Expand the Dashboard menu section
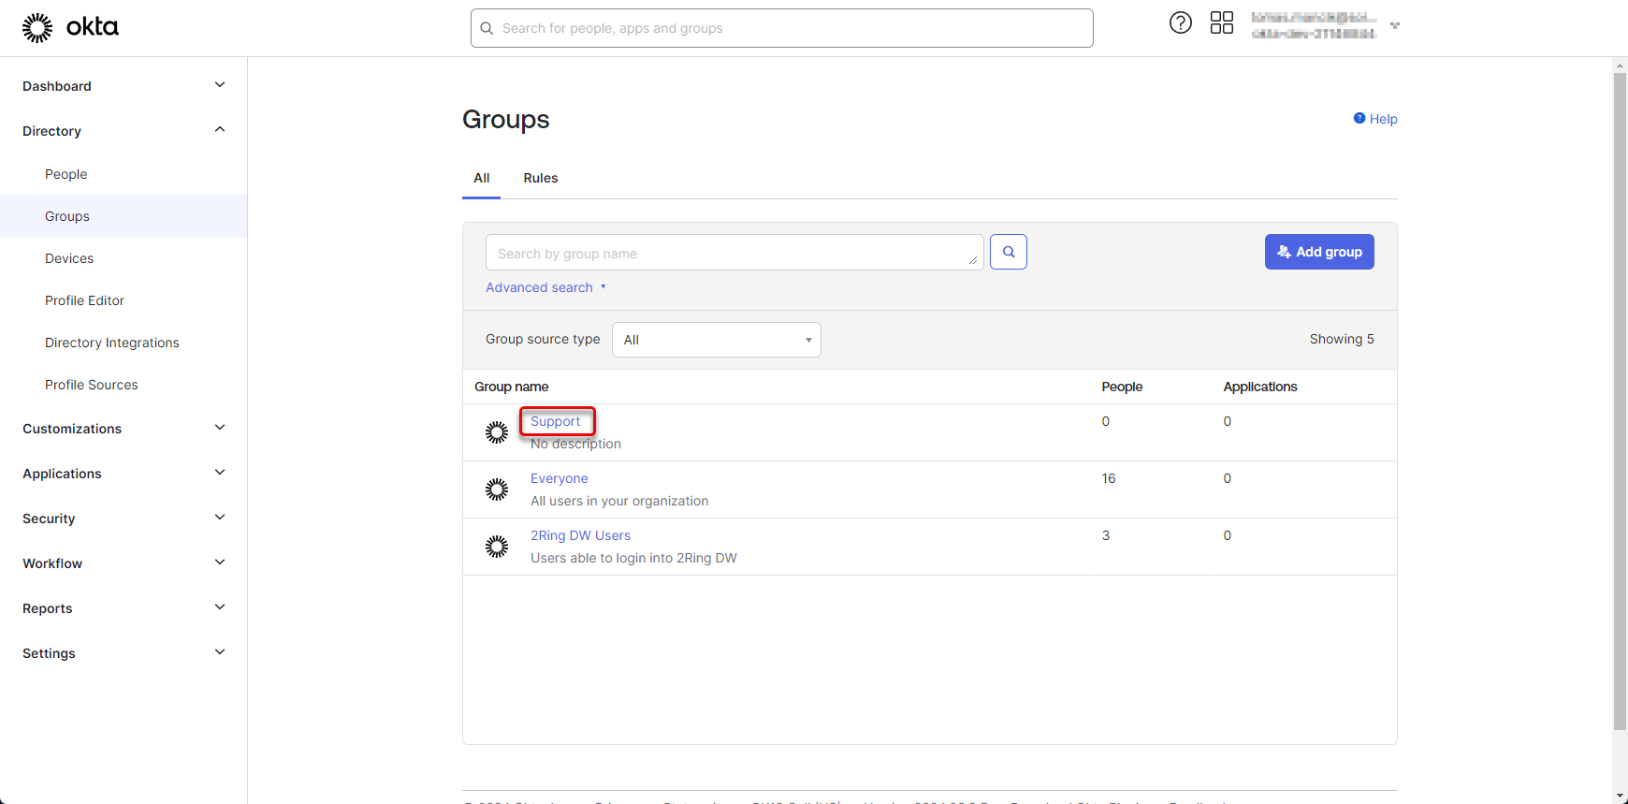The image size is (1628, 804). (220, 85)
